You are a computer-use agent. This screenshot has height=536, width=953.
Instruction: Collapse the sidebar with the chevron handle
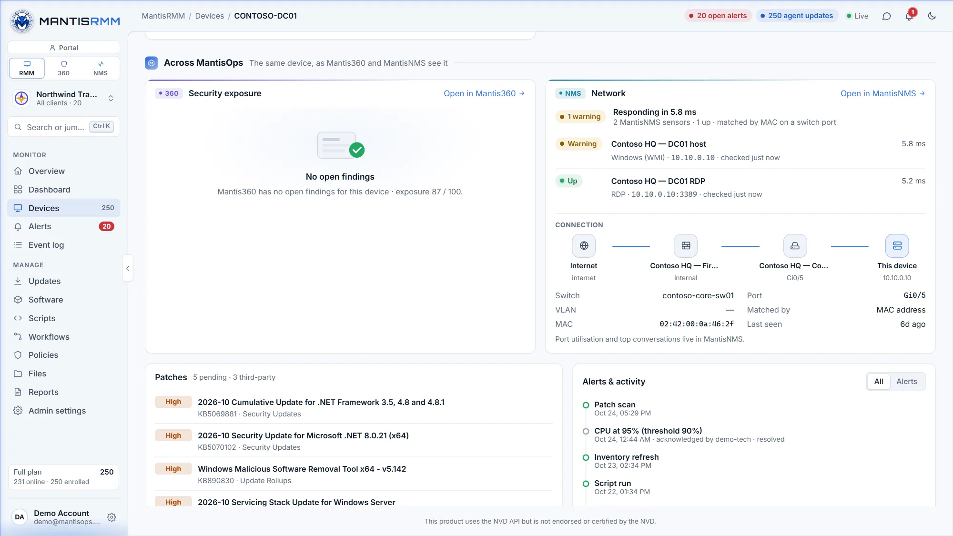click(x=128, y=268)
